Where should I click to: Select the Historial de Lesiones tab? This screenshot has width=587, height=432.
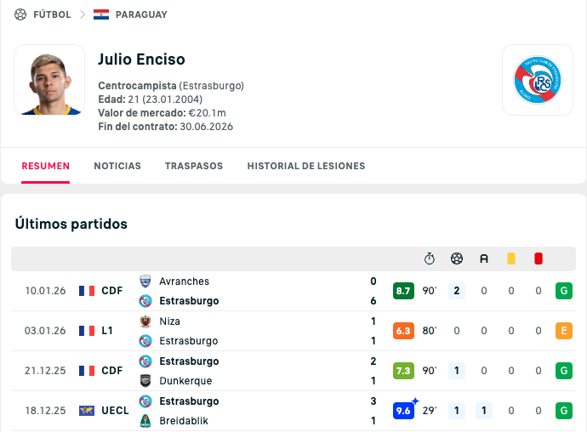point(306,166)
